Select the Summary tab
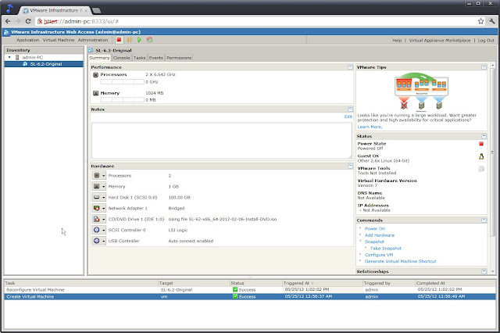500x333 pixels. (99, 58)
